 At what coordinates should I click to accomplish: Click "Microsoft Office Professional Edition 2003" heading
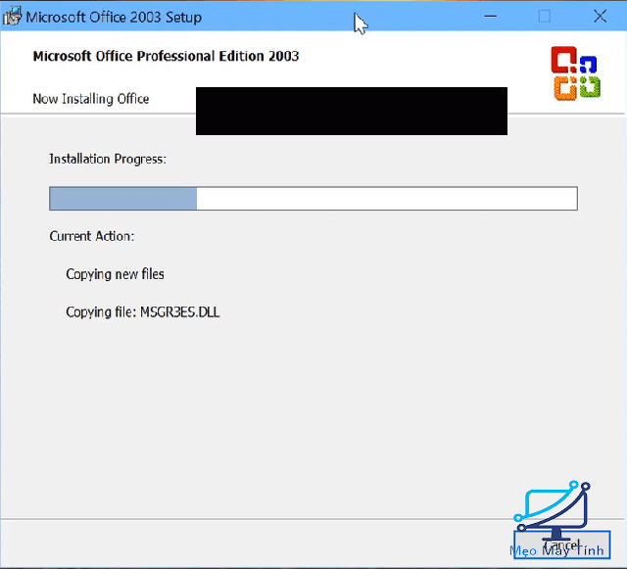[166, 56]
